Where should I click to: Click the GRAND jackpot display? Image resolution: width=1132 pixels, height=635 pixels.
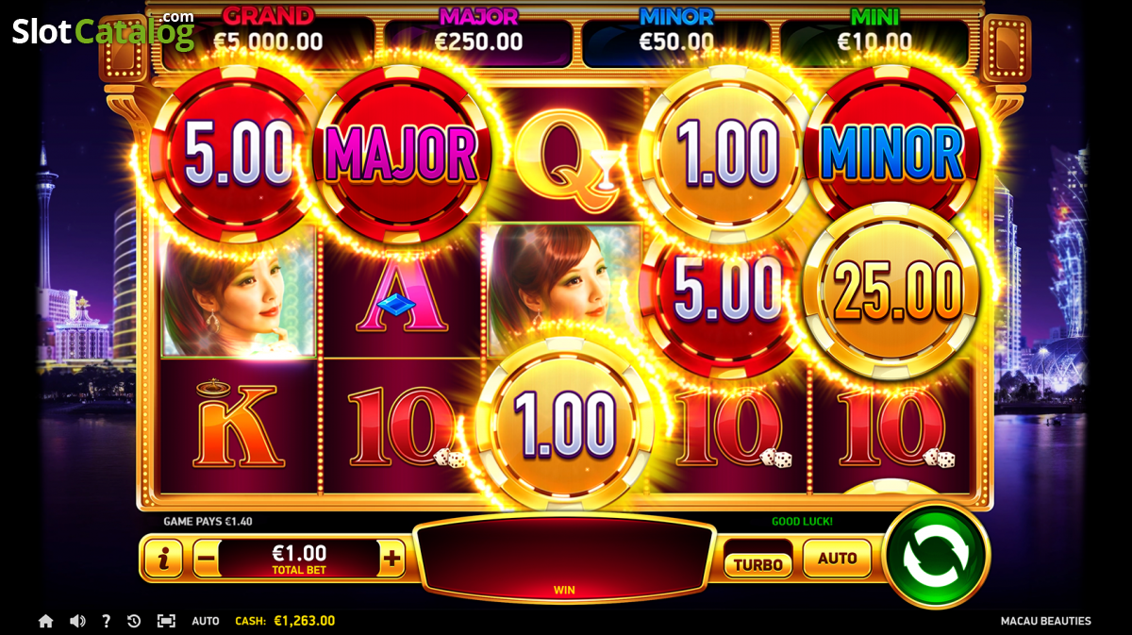pos(269,29)
